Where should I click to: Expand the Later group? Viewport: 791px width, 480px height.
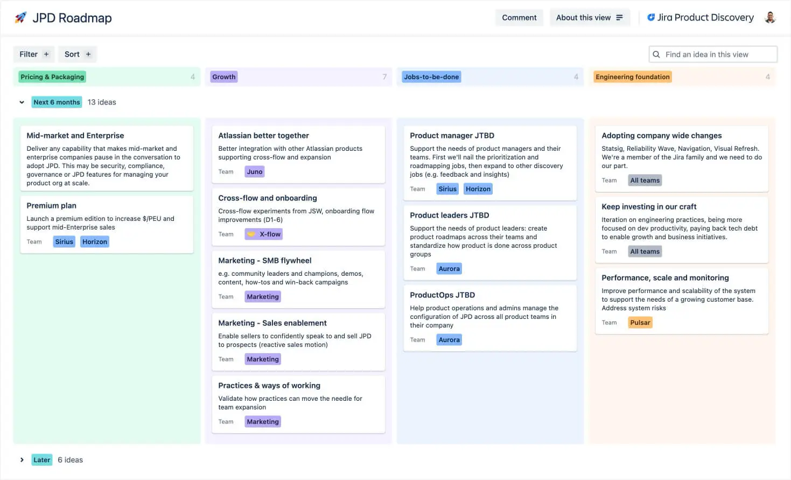pos(22,460)
